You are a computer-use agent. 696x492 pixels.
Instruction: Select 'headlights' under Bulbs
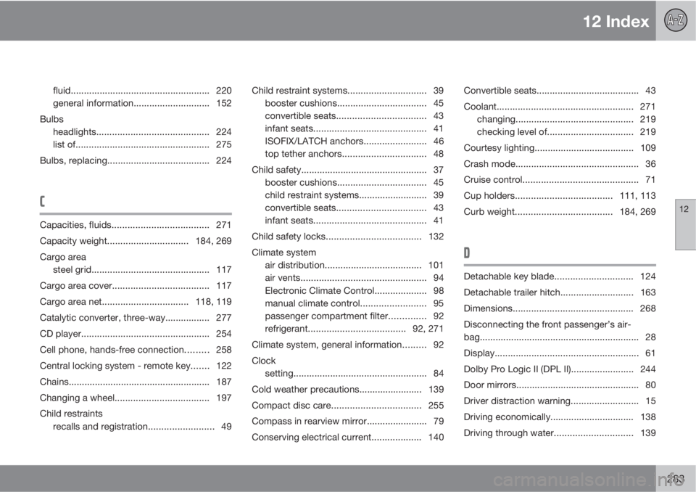[x=142, y=131]
